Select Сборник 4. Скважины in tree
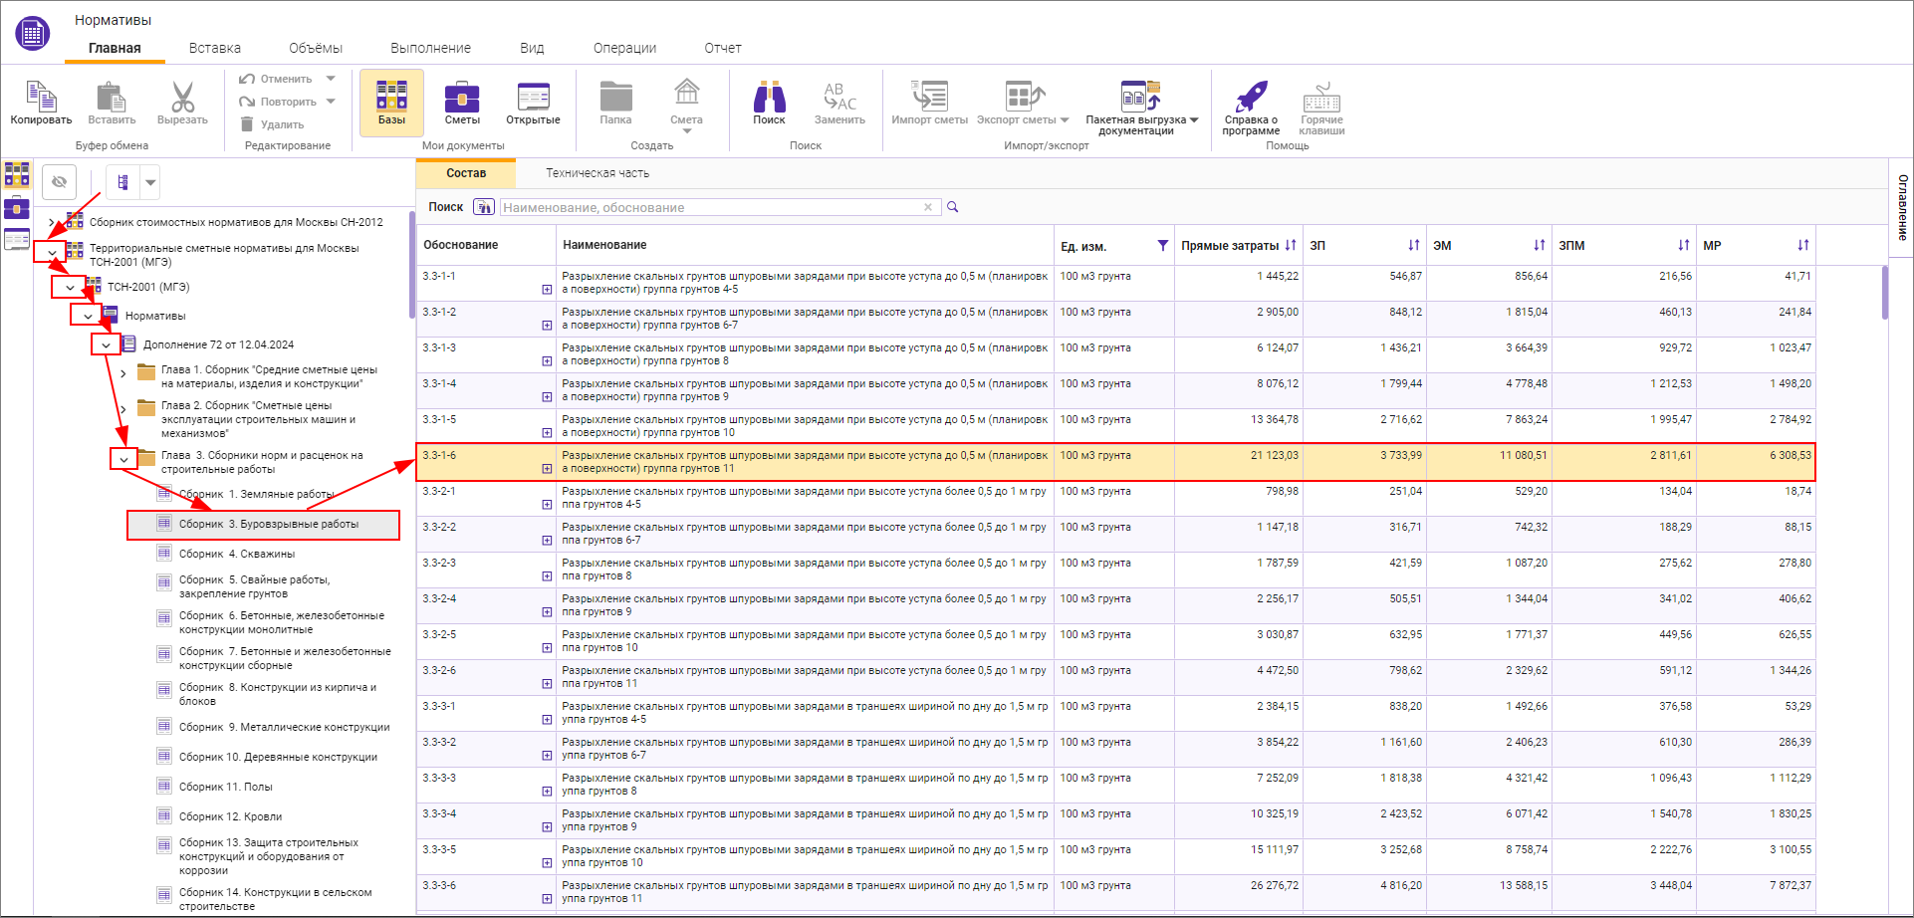 [237, 554]
